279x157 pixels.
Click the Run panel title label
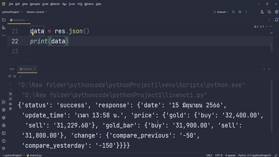[12, 69]
